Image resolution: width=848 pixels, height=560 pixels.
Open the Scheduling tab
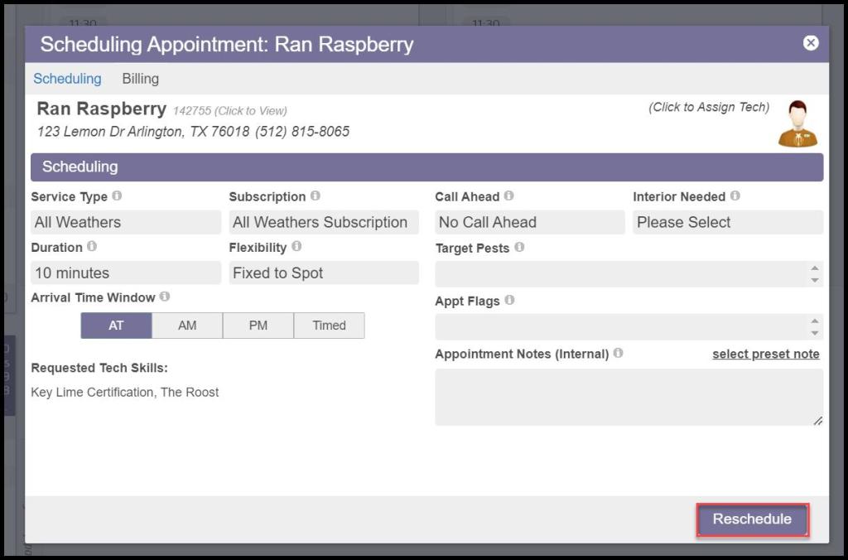[67, 79]
